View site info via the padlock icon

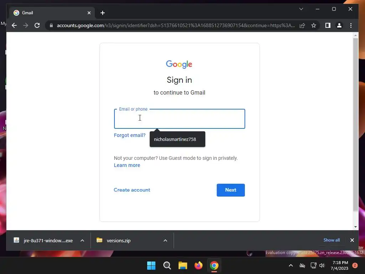point(51,25)
